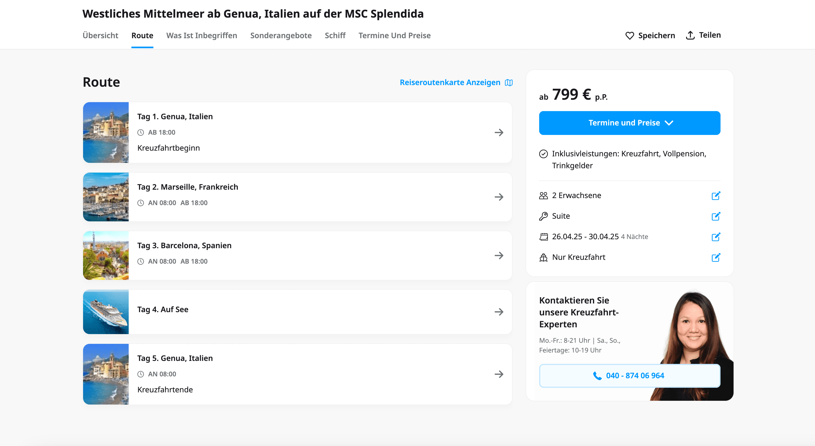
Task: Expand Tag 4 Auf See arrow
Action: (x=499, y=312)
